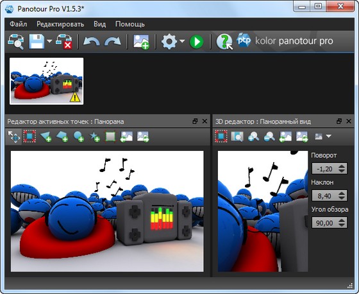Select the point hotspot add tool

pyautogui.click(x=94, y=137)
